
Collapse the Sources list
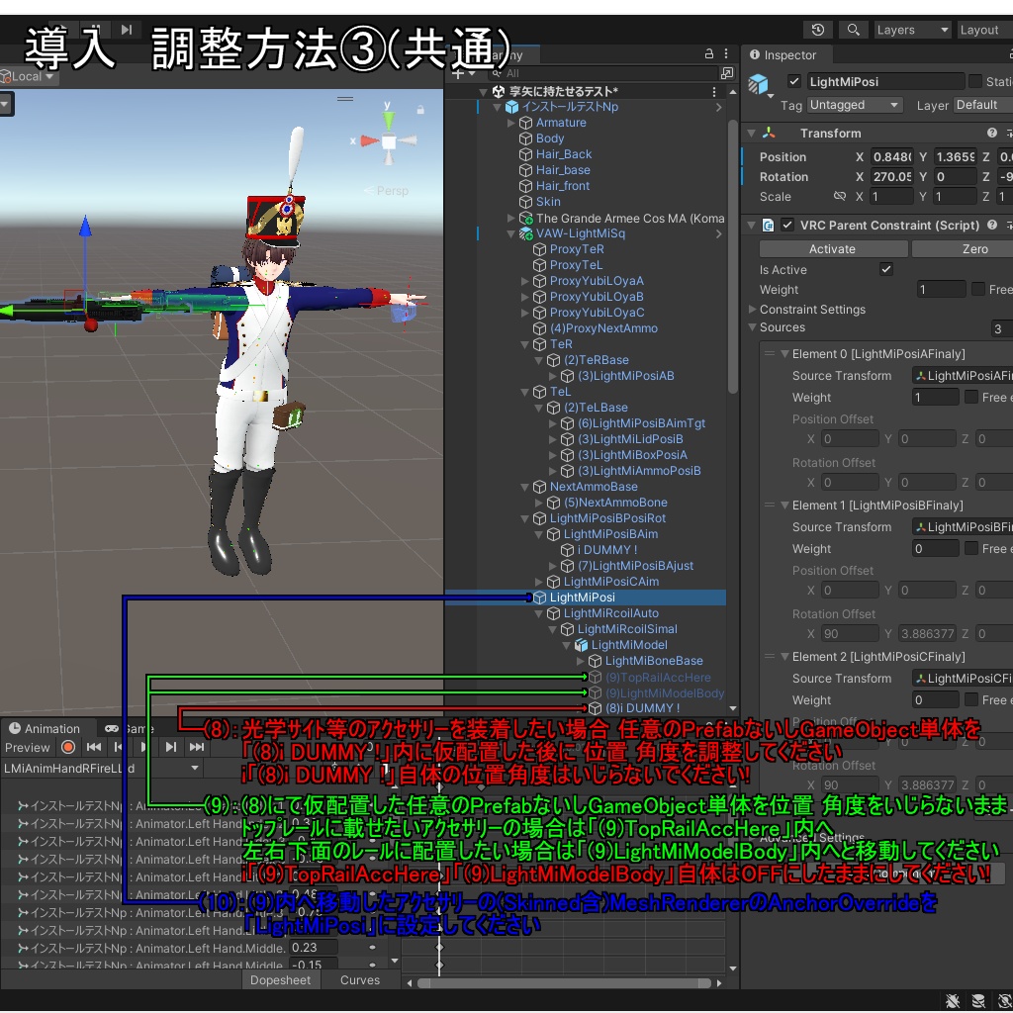(x=752, y=327)
